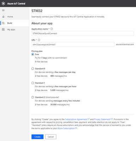Select the Standard 0 pricing plan
This screenshot has width=136, height=141.
coord(33,69)
